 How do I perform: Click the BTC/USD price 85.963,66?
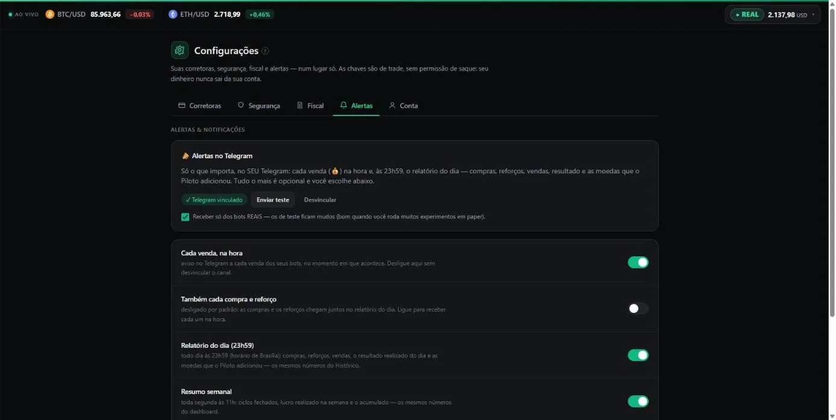[105, 14]
